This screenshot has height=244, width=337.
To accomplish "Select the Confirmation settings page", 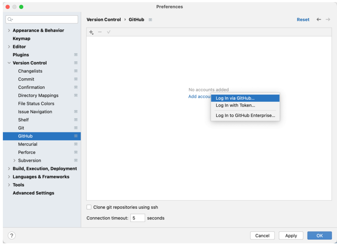I will coord(31,87).
